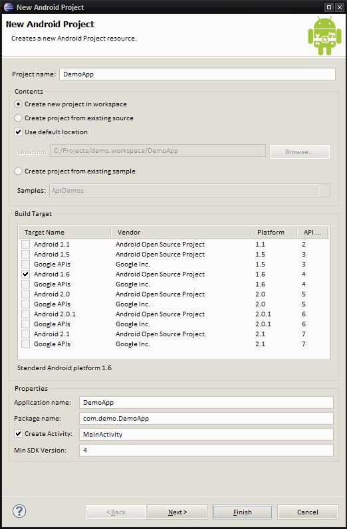347x529 pixels.
Task: Toggle Create Activity checkbox
Action: (x=18, y=434)
